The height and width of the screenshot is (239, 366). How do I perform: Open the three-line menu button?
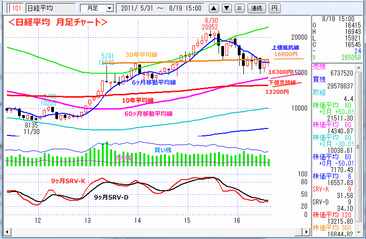tap(239, 8)
